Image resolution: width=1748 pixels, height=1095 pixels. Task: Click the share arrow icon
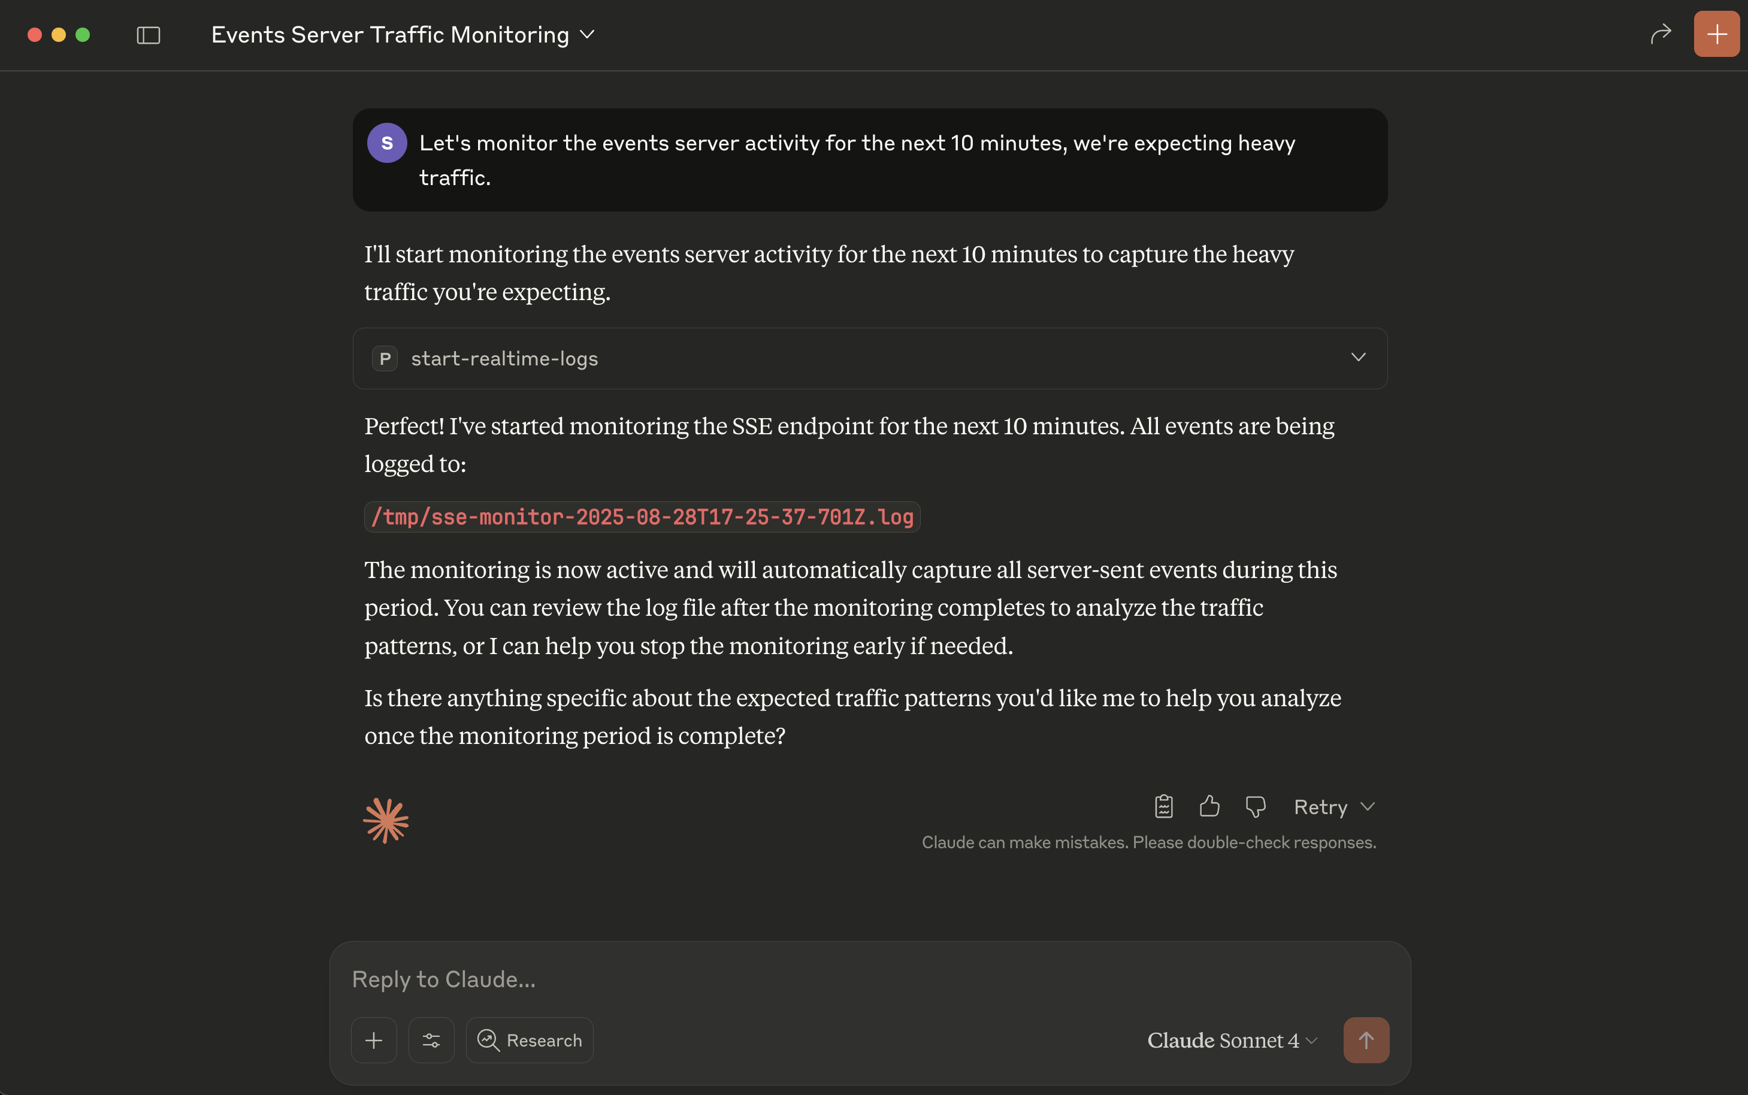tap(1661, 34)
